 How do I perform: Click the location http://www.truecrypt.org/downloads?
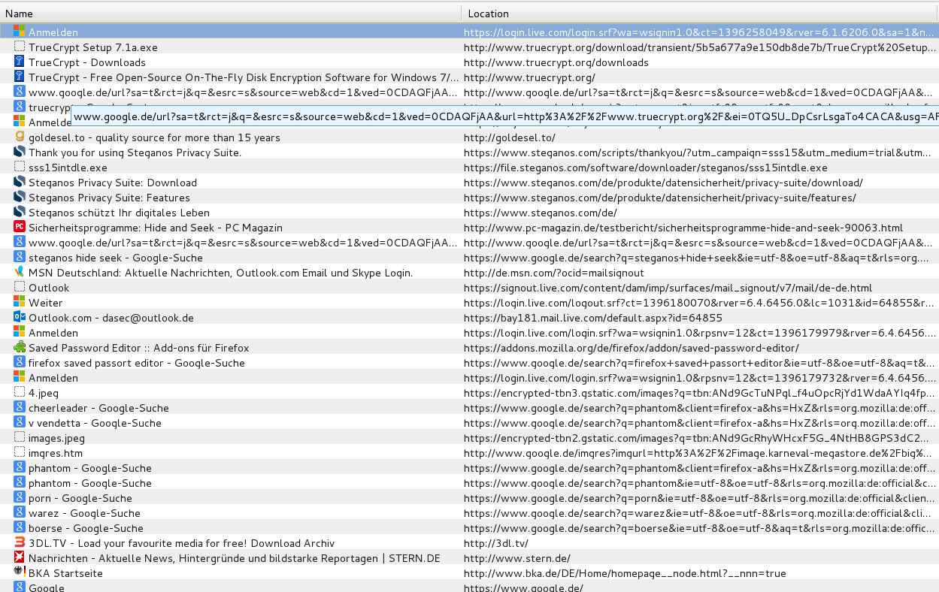[x=556, y=62]
